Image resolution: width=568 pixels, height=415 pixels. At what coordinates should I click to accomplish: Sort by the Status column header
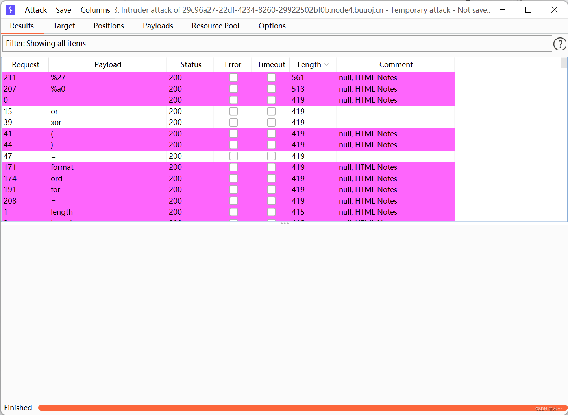(x=191, y=65)
